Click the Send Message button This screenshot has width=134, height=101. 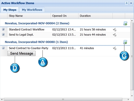[21, 53]
